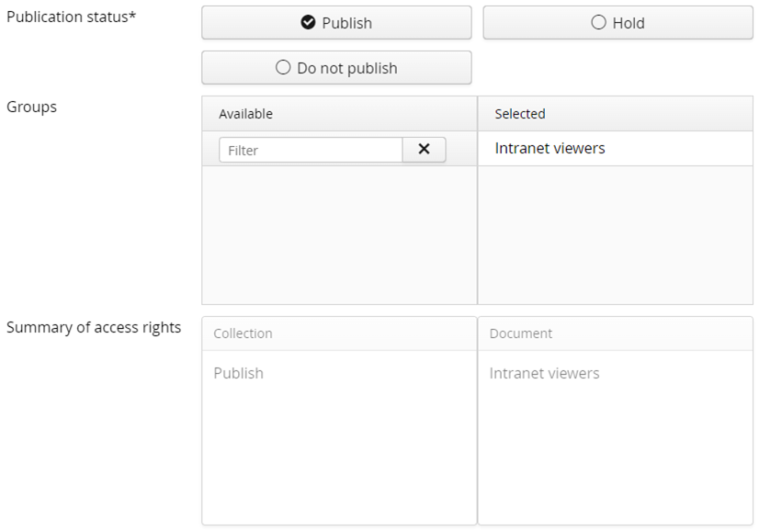Choose the Hold publication status

(x=617, y=23)
